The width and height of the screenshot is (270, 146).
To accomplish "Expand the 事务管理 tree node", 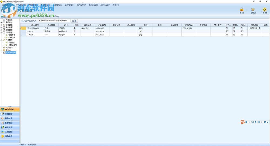I will pos(1,27).
